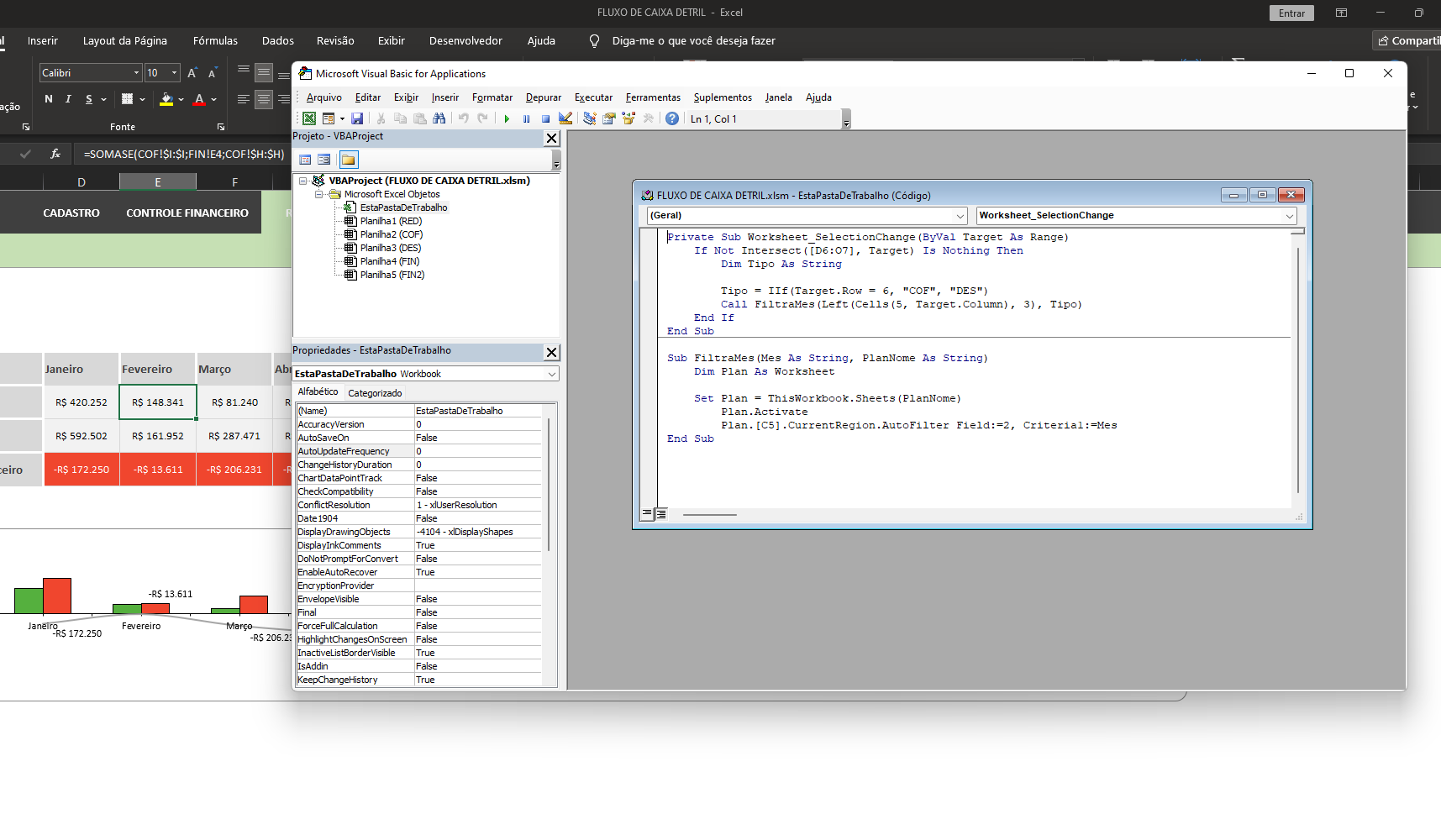Open the Ferramentas menu in VBA editor
1441x814 pixels.
click(x=653, y=97)
